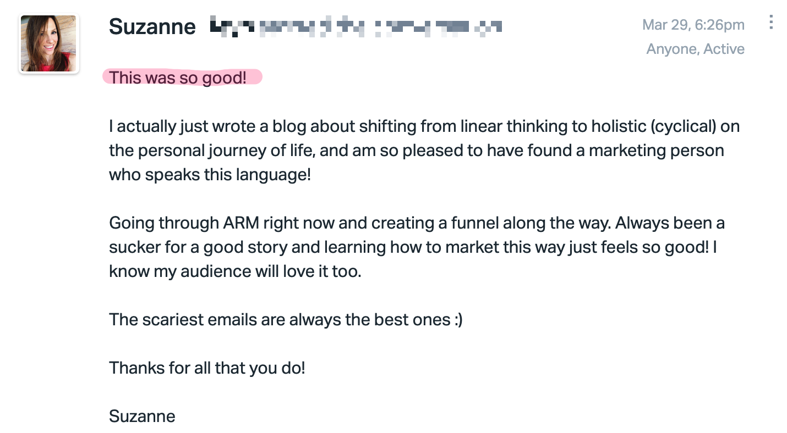Click the paragraph starting 'I actually just wrote'
The height and width of the screenshot is (433, 787).
pyautogui.click(x=424, y=151)
